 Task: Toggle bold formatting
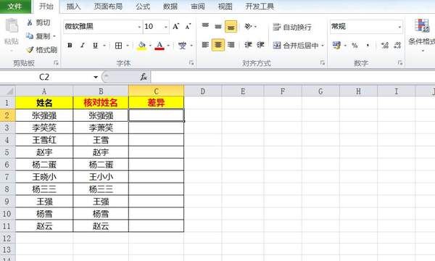(x=70, y=46)
